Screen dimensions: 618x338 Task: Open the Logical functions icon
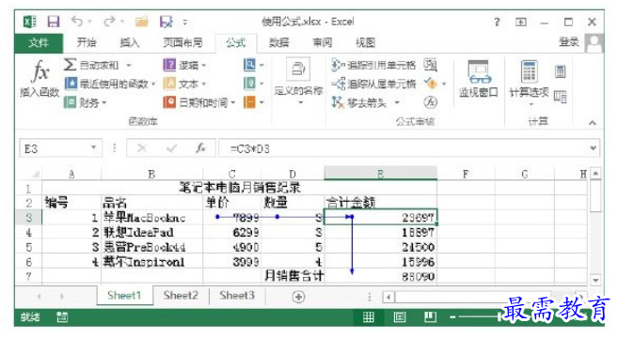click(169, 65)
